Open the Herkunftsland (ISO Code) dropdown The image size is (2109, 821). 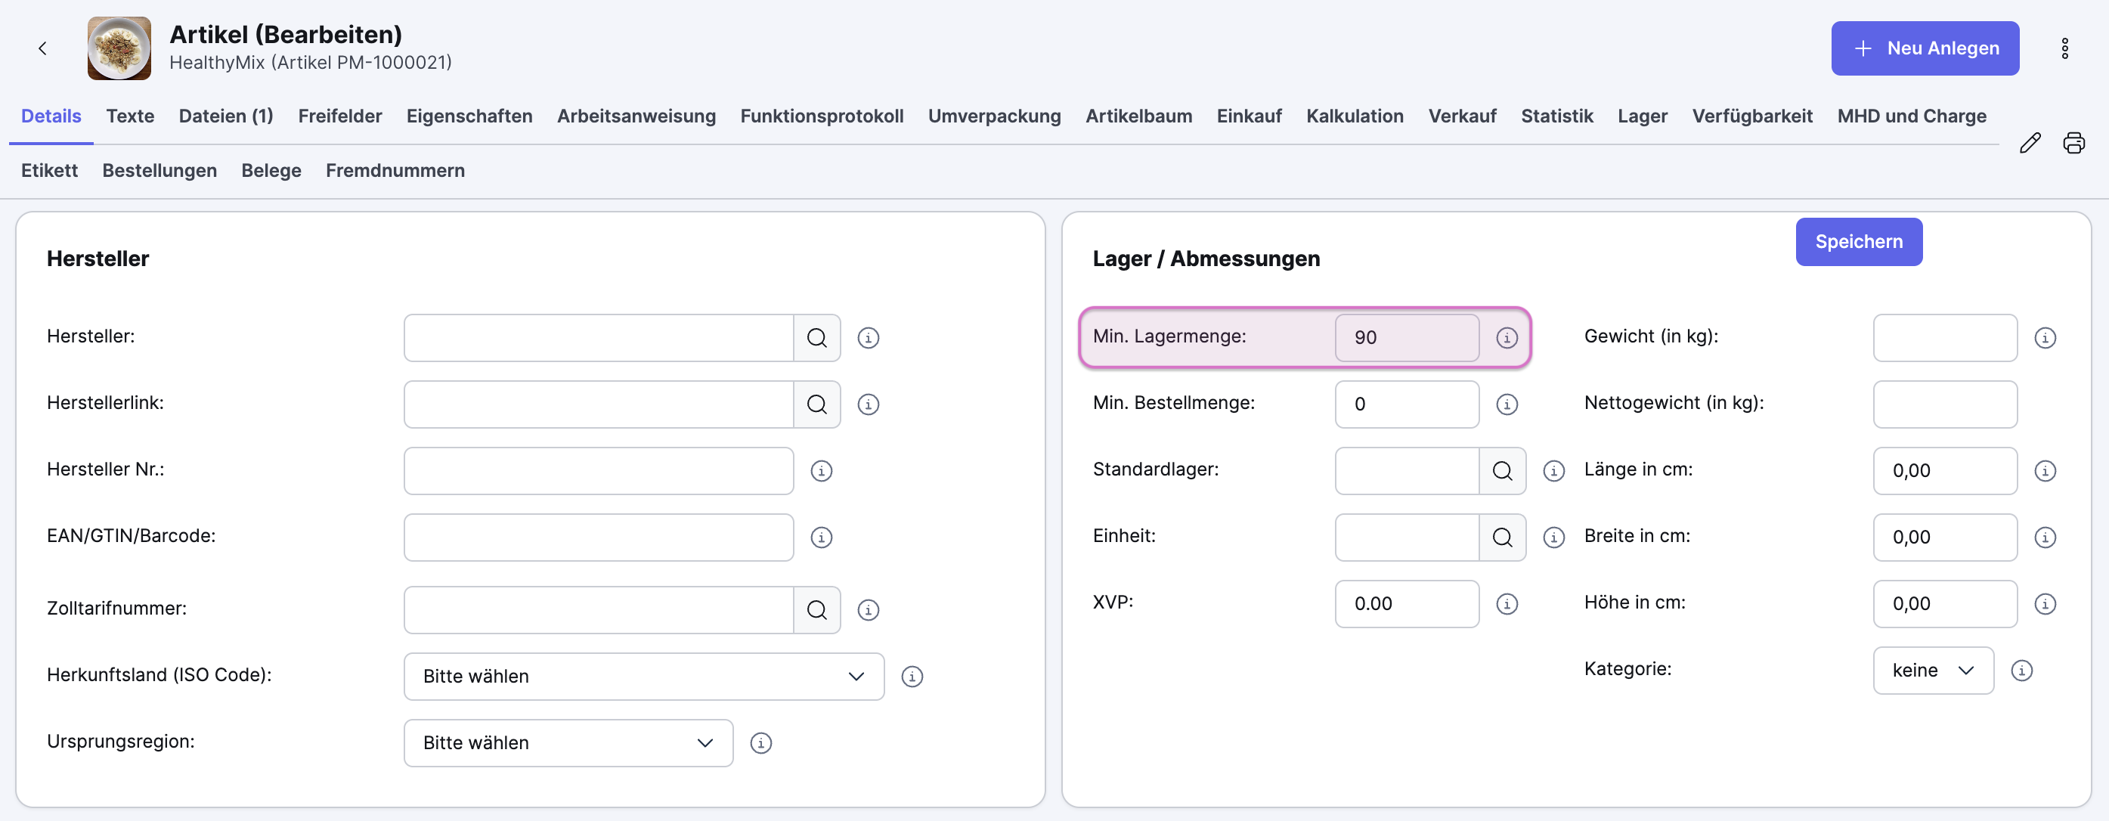point(643,676)
